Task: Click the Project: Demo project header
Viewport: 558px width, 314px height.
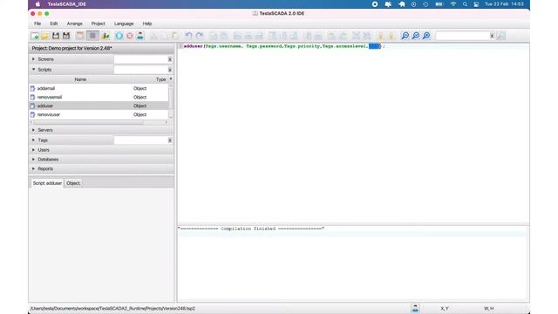Action: pos(101,48)
